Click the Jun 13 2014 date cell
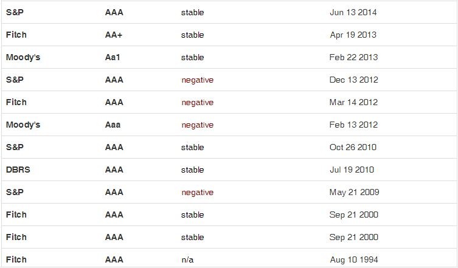This screenshot has height=268, width=458. coord(353,12)
